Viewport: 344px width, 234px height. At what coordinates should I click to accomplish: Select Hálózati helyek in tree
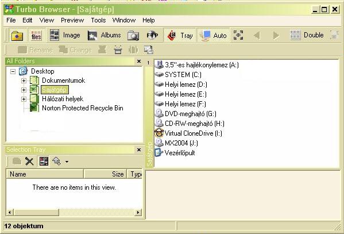(x=63, y=99)
